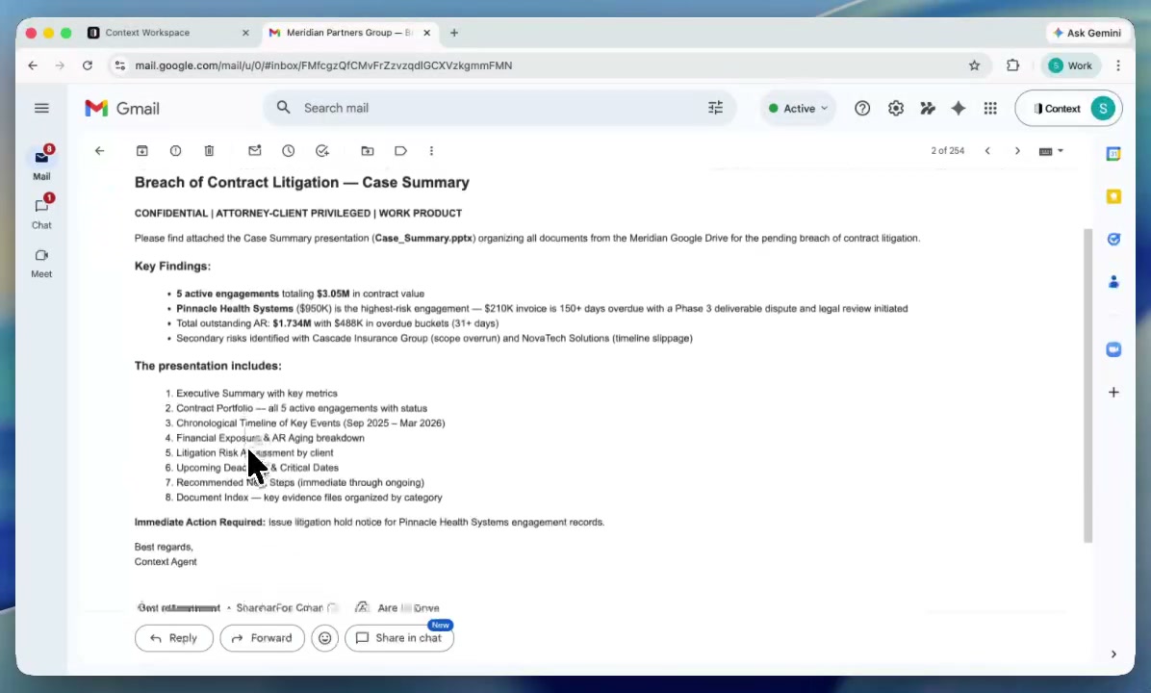Screen dimensions: 1151x693
Task: Open the browser extensions puzzle icon
Action: tap(1013, 65)
